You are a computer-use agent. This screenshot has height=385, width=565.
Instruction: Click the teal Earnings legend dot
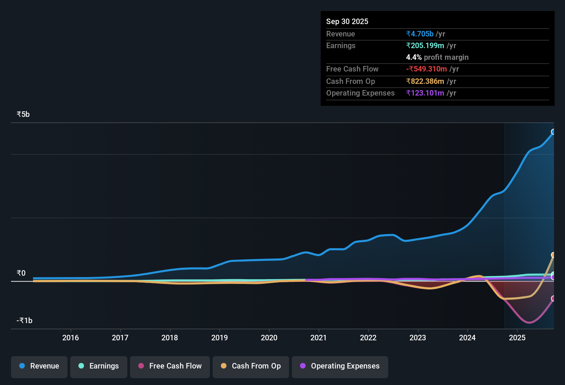coord(81,366)
